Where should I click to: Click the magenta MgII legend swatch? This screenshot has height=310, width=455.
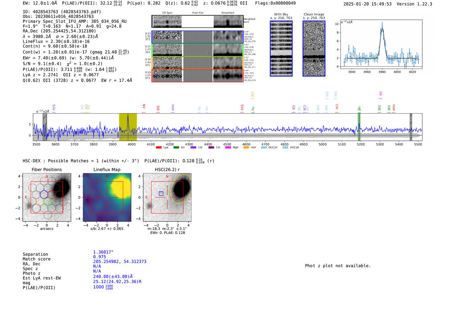(x=228, y=148)
